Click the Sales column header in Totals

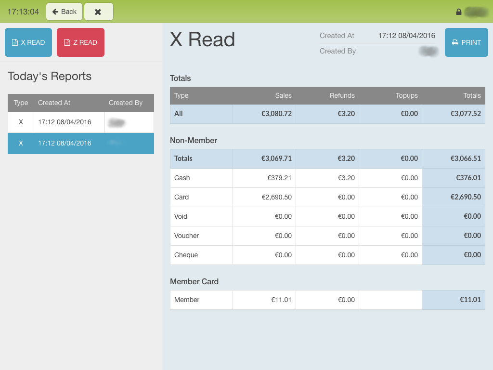click(x=283, y=95)
